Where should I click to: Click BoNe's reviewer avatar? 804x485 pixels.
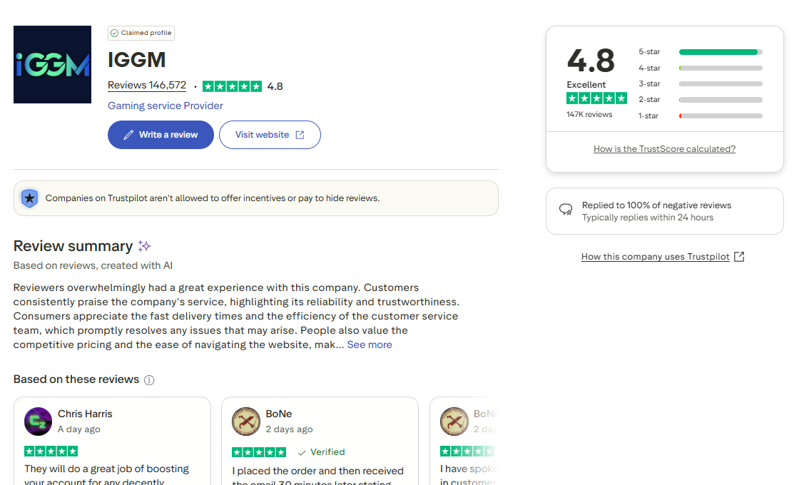(x=246, y=422)
